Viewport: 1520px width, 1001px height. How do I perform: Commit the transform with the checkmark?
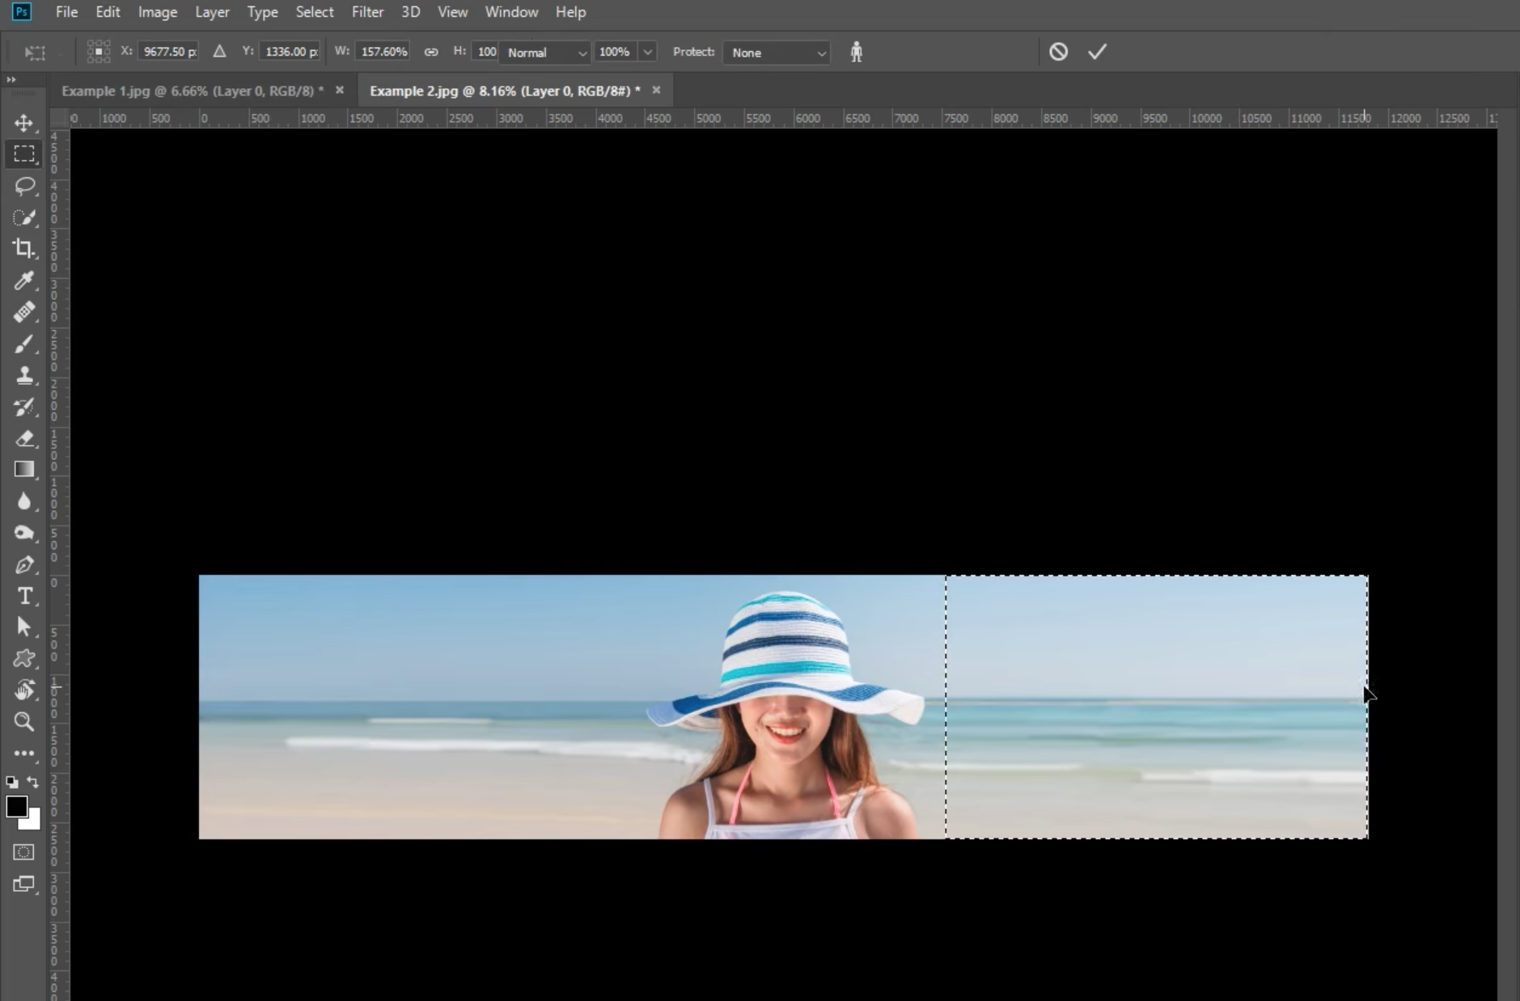1096,51
